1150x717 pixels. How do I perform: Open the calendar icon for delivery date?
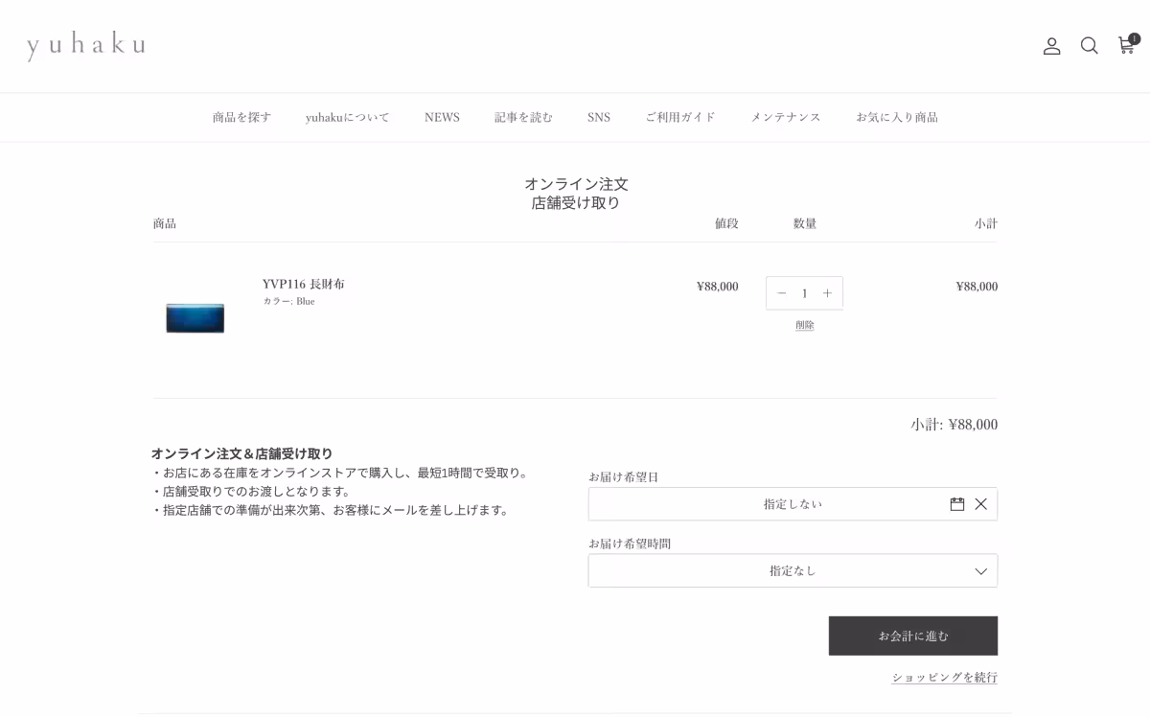pos(956,503)
